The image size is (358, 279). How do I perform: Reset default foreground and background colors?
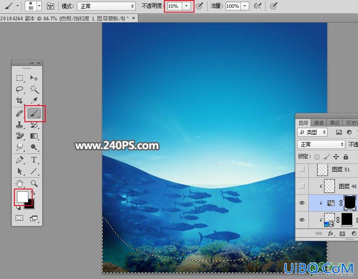point(19,208)
